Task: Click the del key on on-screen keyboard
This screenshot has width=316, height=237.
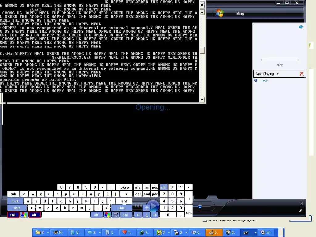Action: (138, 194)
